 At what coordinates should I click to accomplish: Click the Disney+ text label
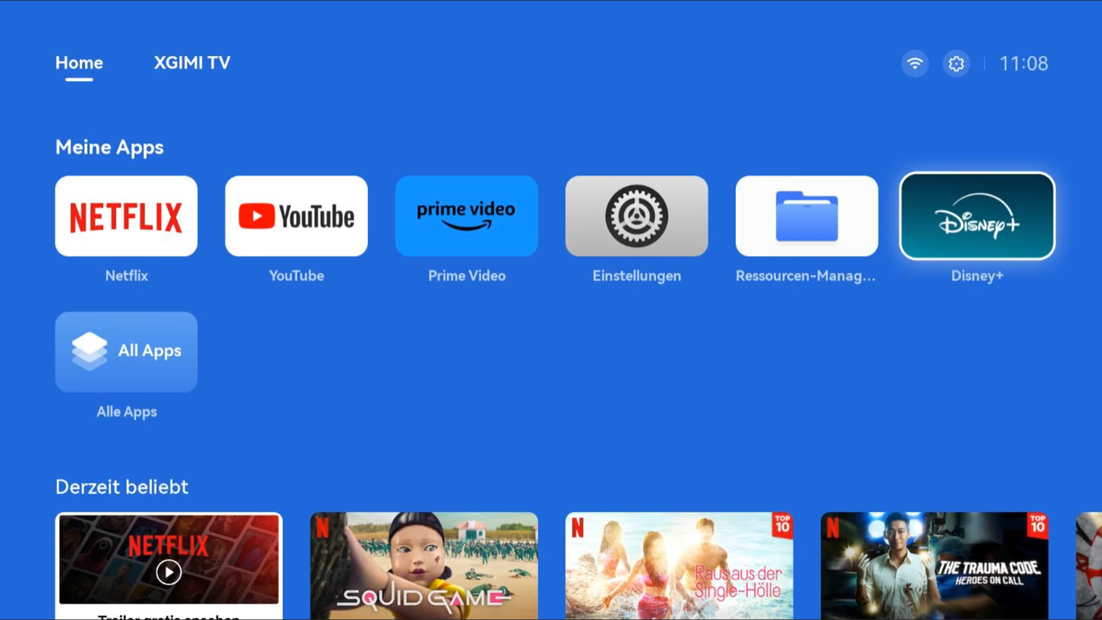pos(977,276)
